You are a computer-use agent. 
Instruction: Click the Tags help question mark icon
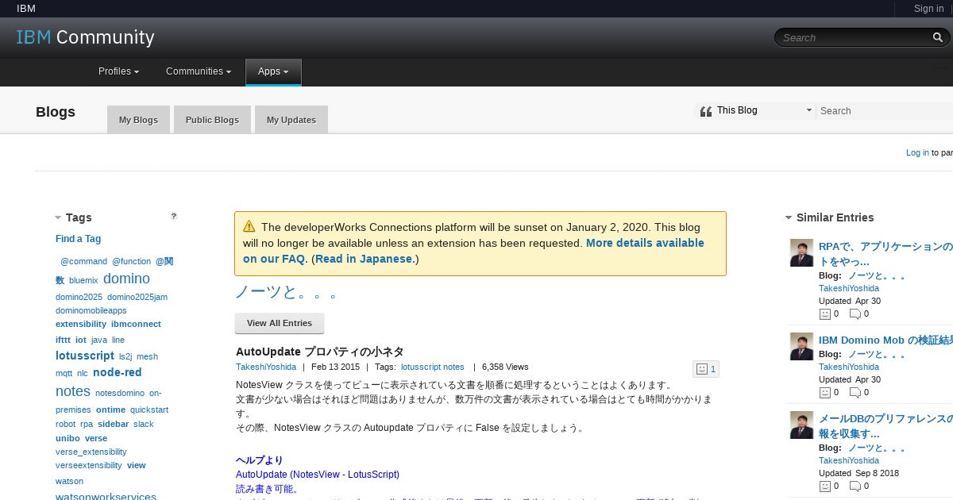[x=174, y=216]
